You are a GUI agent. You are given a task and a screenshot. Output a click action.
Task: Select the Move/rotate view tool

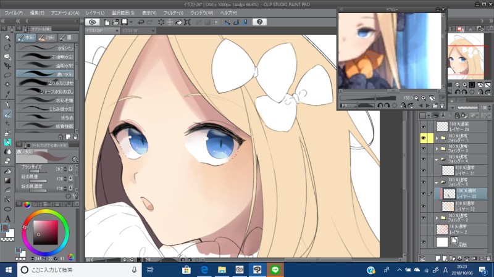pos(7,48)
